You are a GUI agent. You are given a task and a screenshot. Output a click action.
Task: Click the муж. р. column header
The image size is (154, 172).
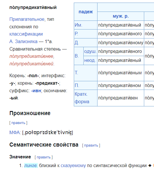(x=121, y=16)
